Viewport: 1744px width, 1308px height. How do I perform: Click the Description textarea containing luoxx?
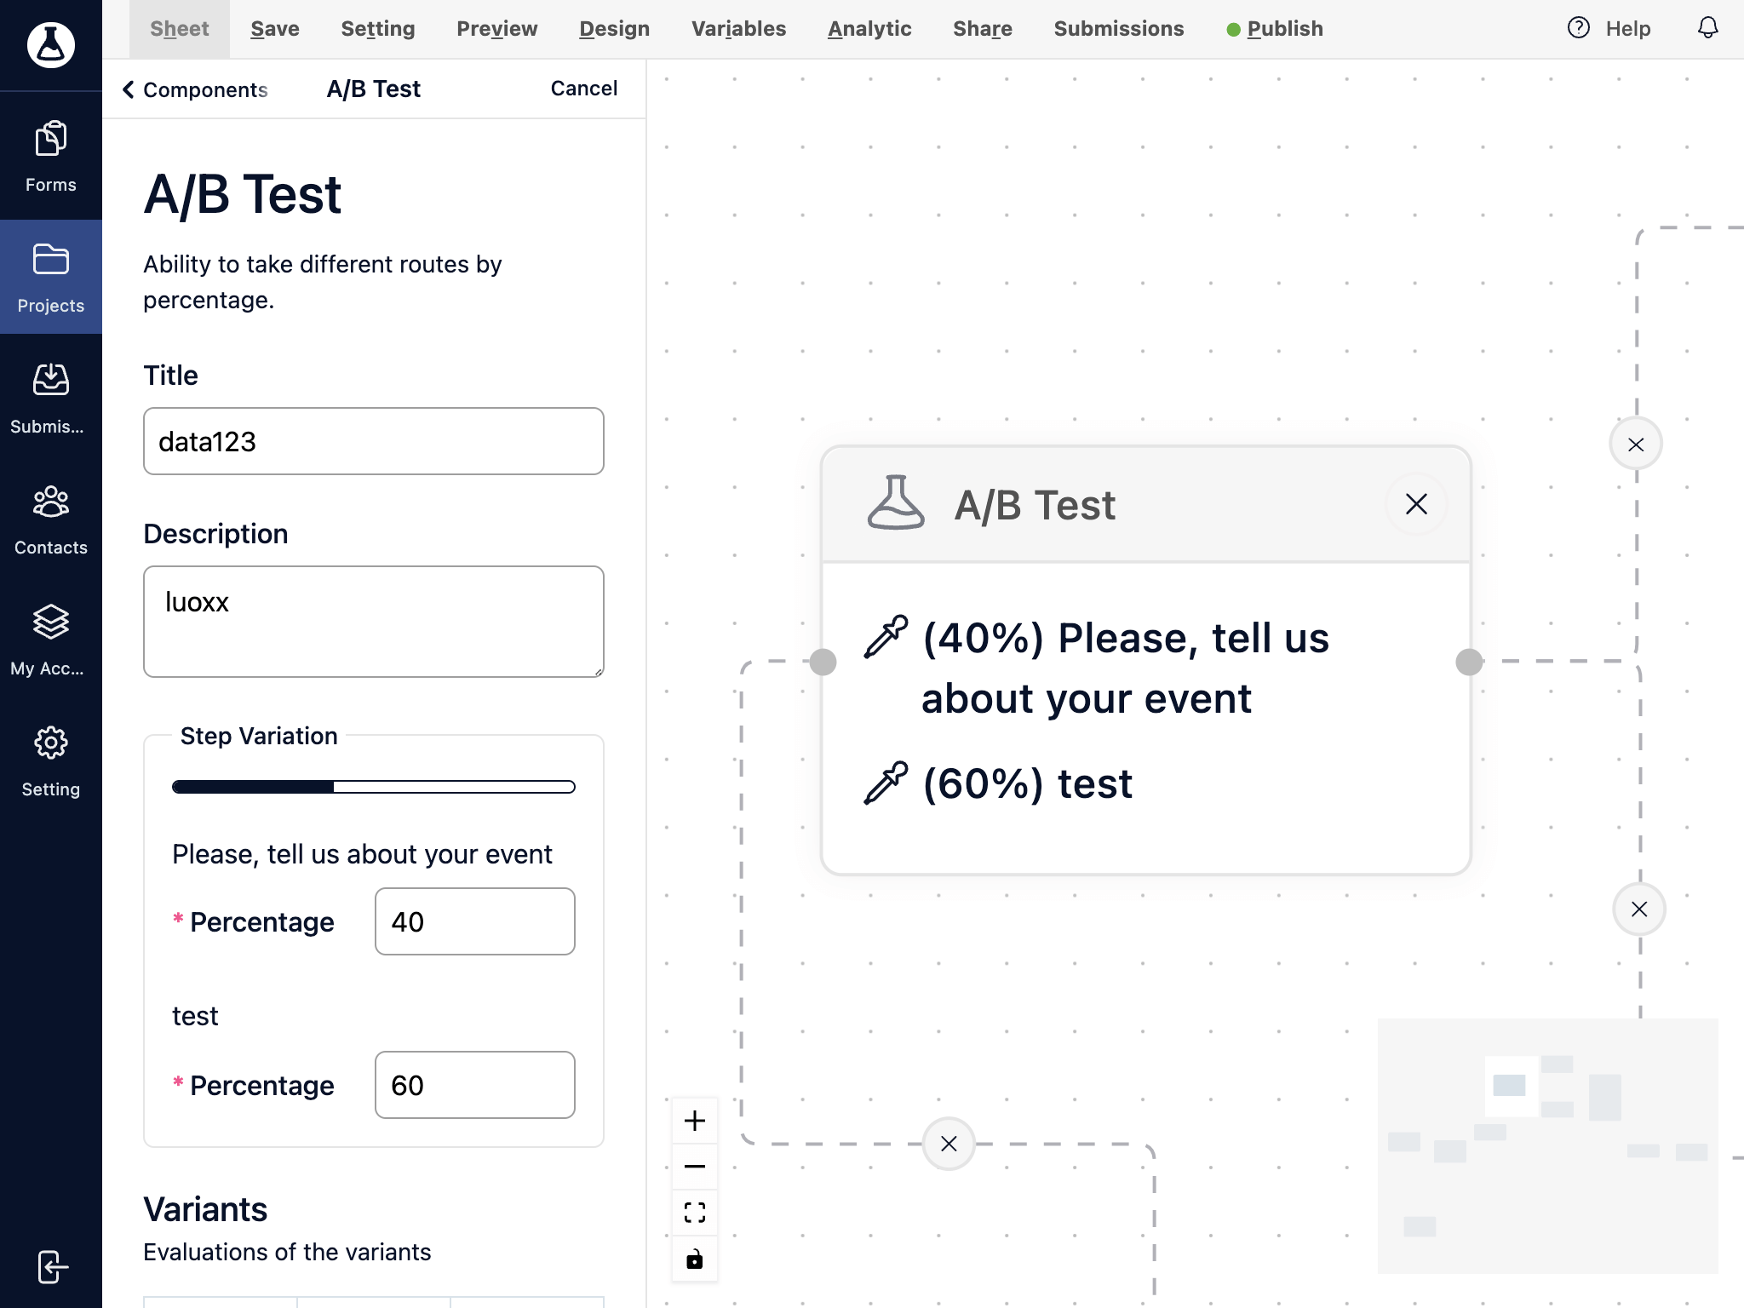coord(374,622)
